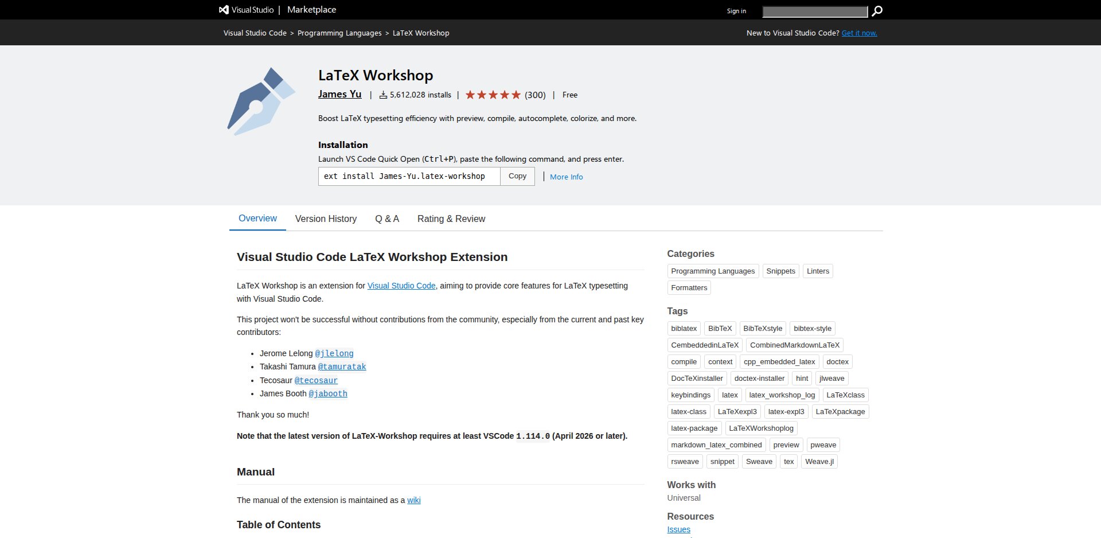This screenshot has width=1101, height=538.
Task: Open @jlelong contributor link
Action: (334, 353)
